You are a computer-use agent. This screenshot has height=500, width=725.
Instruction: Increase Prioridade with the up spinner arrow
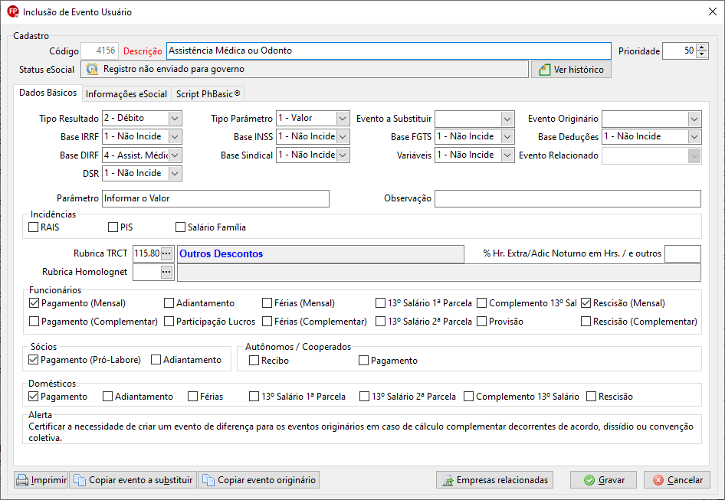click(702, 47)
